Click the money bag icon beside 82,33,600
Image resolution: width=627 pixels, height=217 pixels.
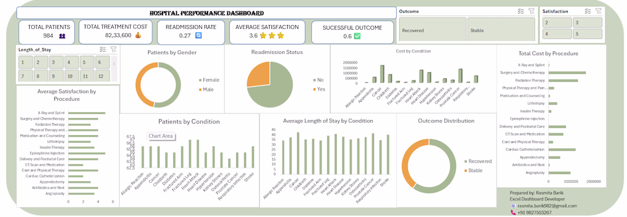tap(138, 35)
